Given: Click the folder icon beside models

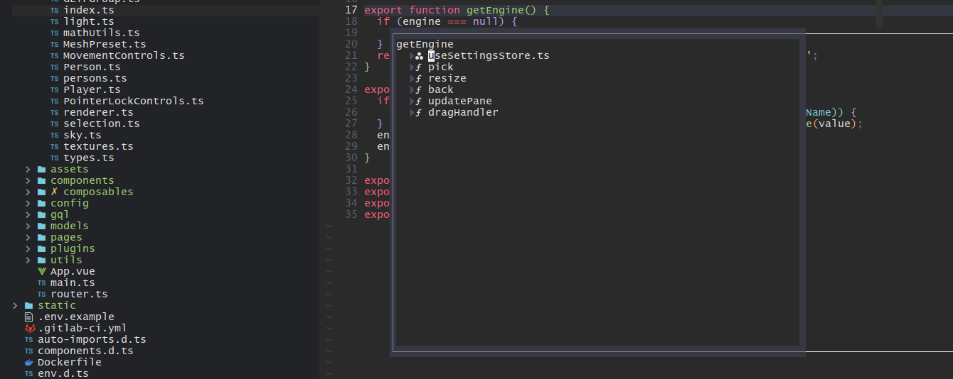Looking at the screenshot, I should [42, 226].
